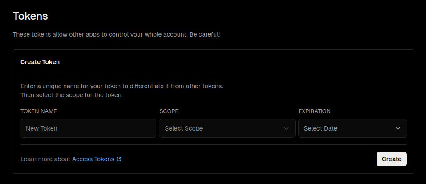Click the account control warning text

coord(116,34)
